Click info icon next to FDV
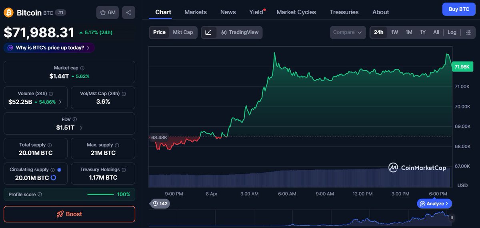The image size is (480, 228). point(75,119)
